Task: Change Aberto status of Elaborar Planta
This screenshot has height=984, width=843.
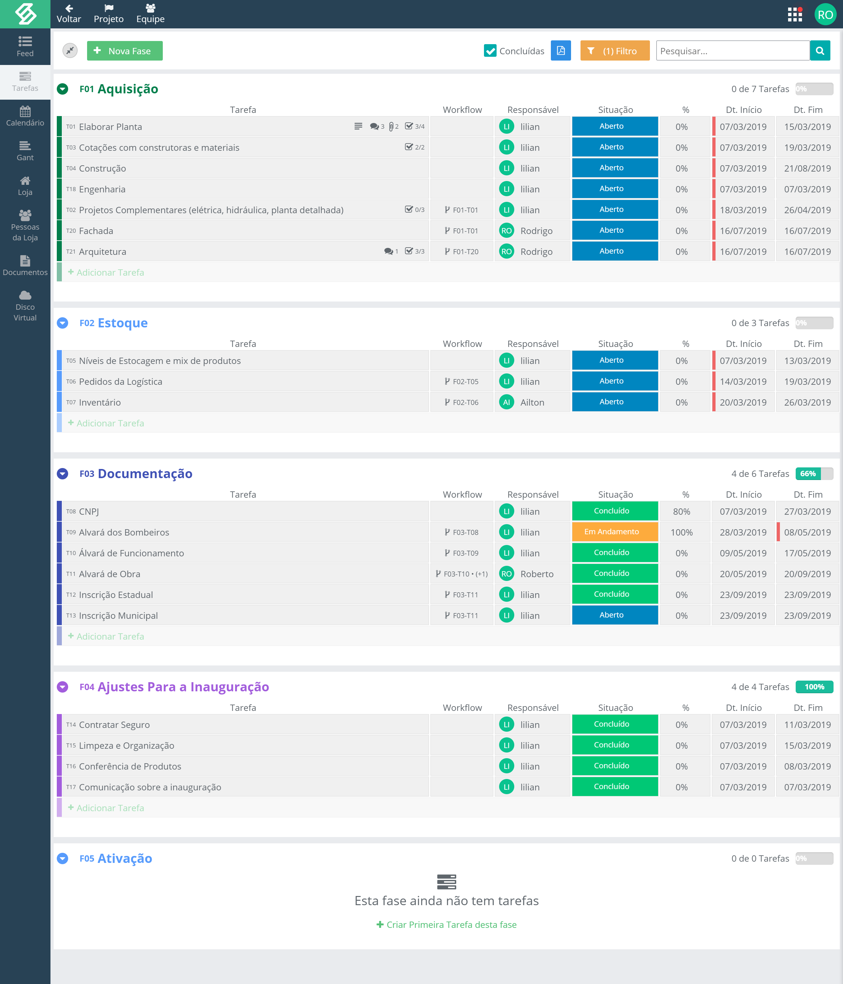Action: 615,126
